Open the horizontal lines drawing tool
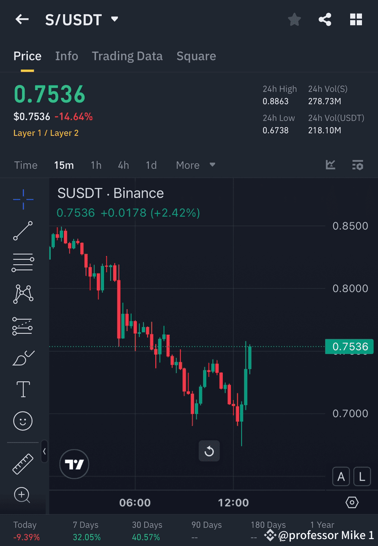The image size is (378, 546). click(x=23, y=262)
